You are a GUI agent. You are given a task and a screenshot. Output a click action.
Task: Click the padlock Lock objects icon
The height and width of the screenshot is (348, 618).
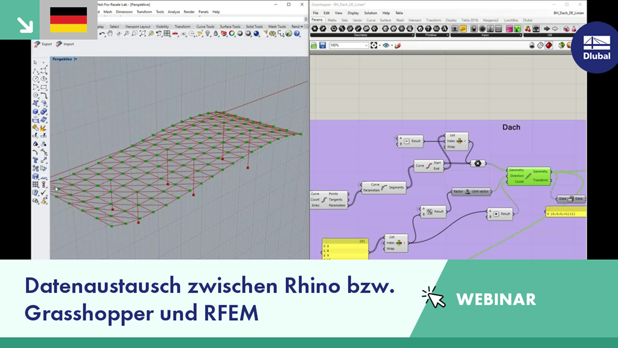215,34
